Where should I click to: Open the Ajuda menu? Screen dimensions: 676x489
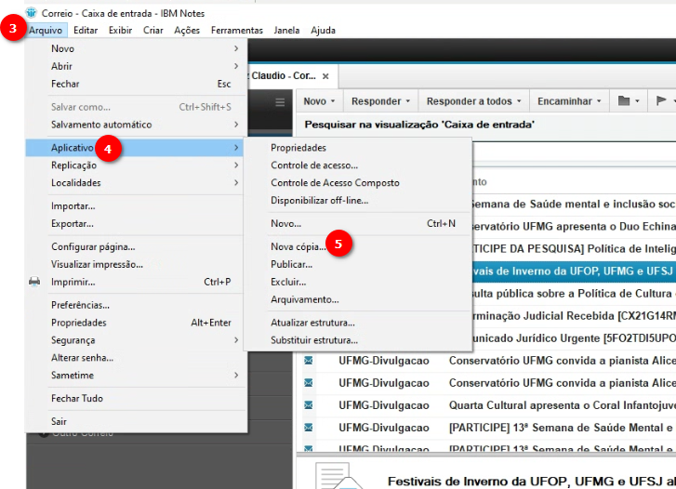(x=323, y=30)
